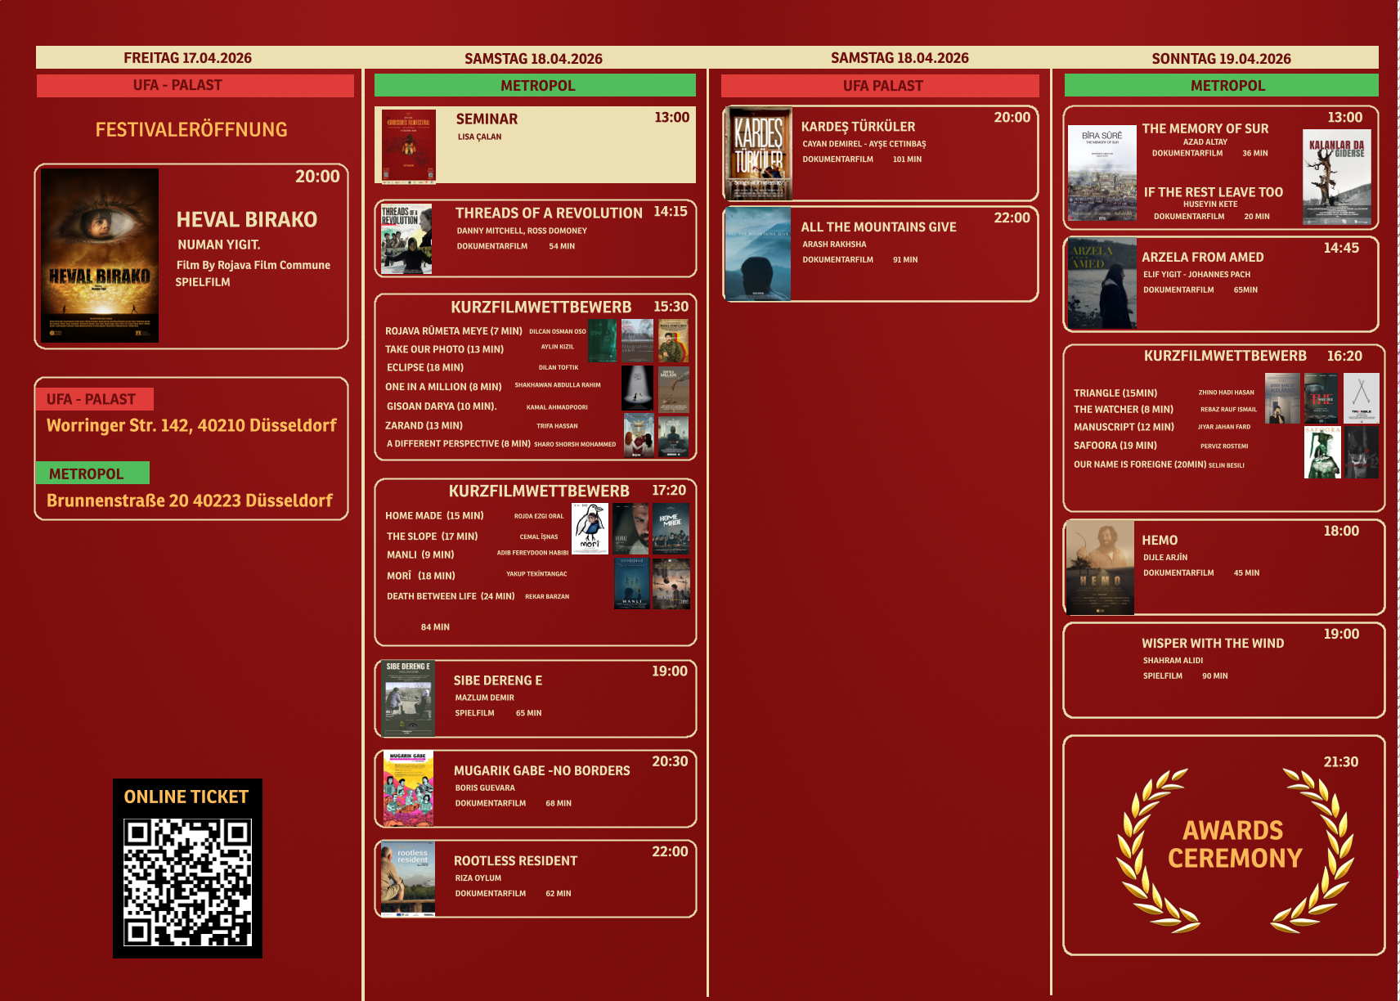Select the Sonntag 19.04.2026 date header
1400x1001 pixels.
point(1220,59)
